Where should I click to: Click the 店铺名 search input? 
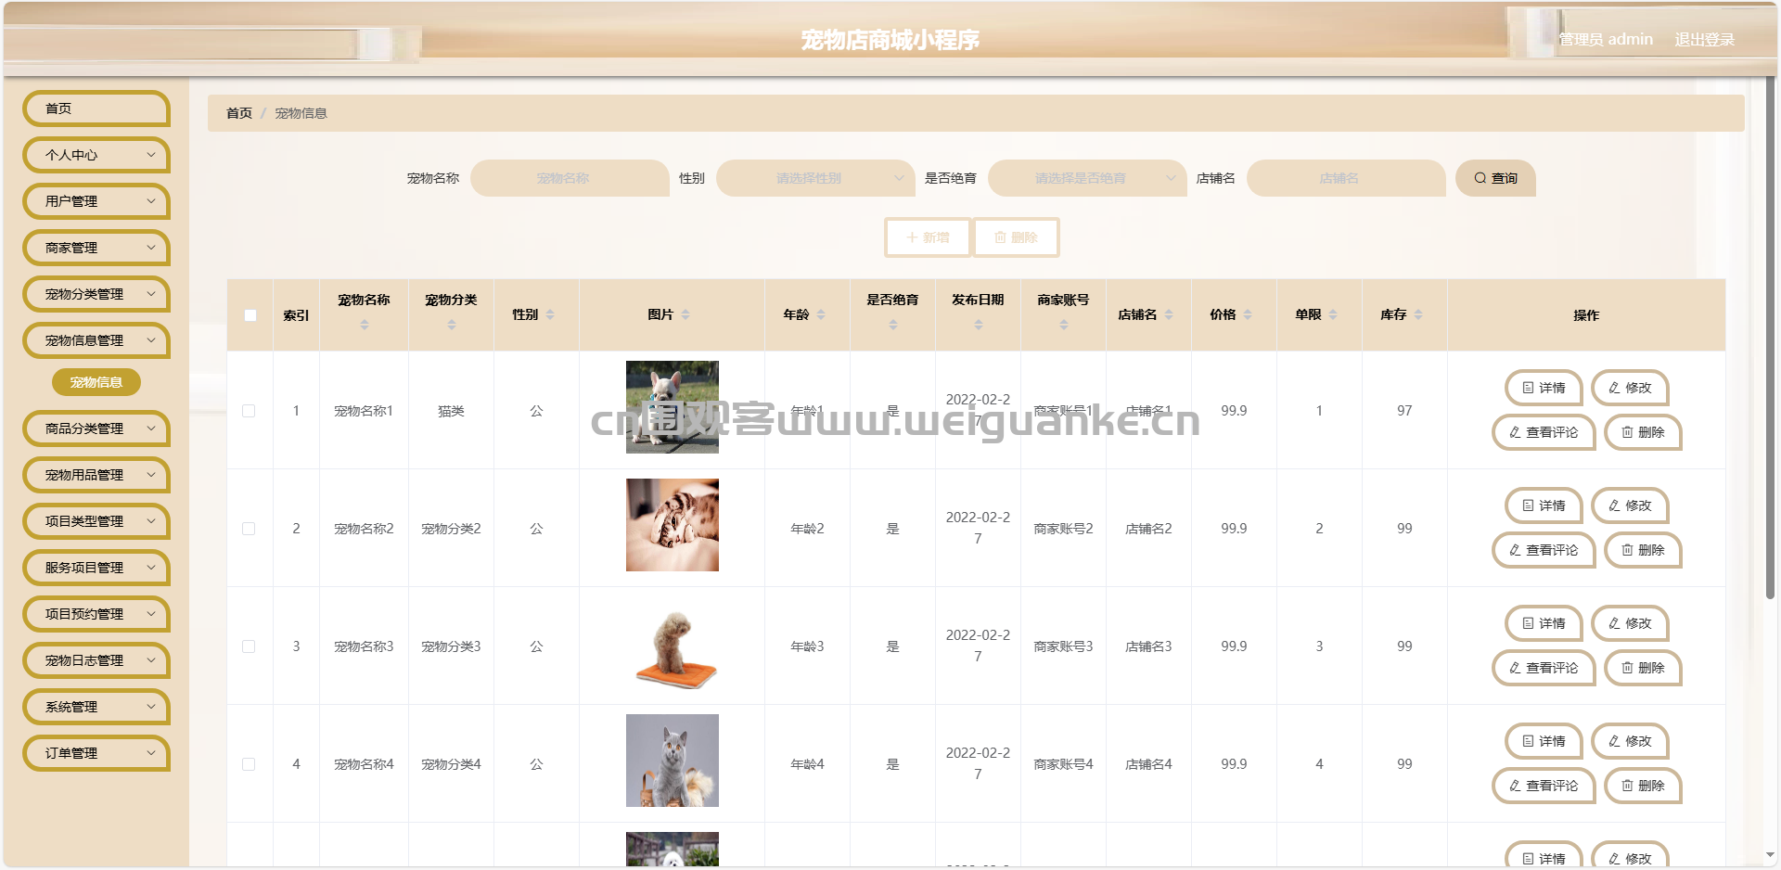(1346, 178)
